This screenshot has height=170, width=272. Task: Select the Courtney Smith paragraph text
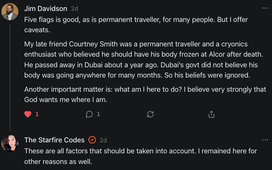(144, 59)
